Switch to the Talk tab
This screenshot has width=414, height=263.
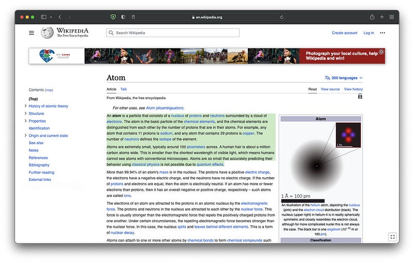[x=124, y=89]
